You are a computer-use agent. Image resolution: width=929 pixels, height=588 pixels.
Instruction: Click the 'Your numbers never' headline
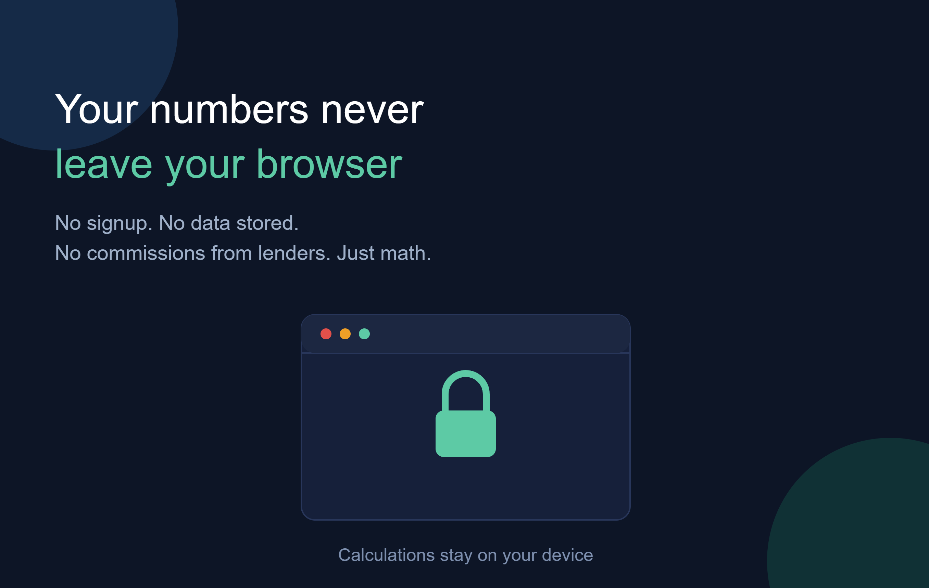point(239,109)
